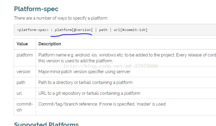Click the Value column header
Screen dimensions: 216x126
coord(22,44)
